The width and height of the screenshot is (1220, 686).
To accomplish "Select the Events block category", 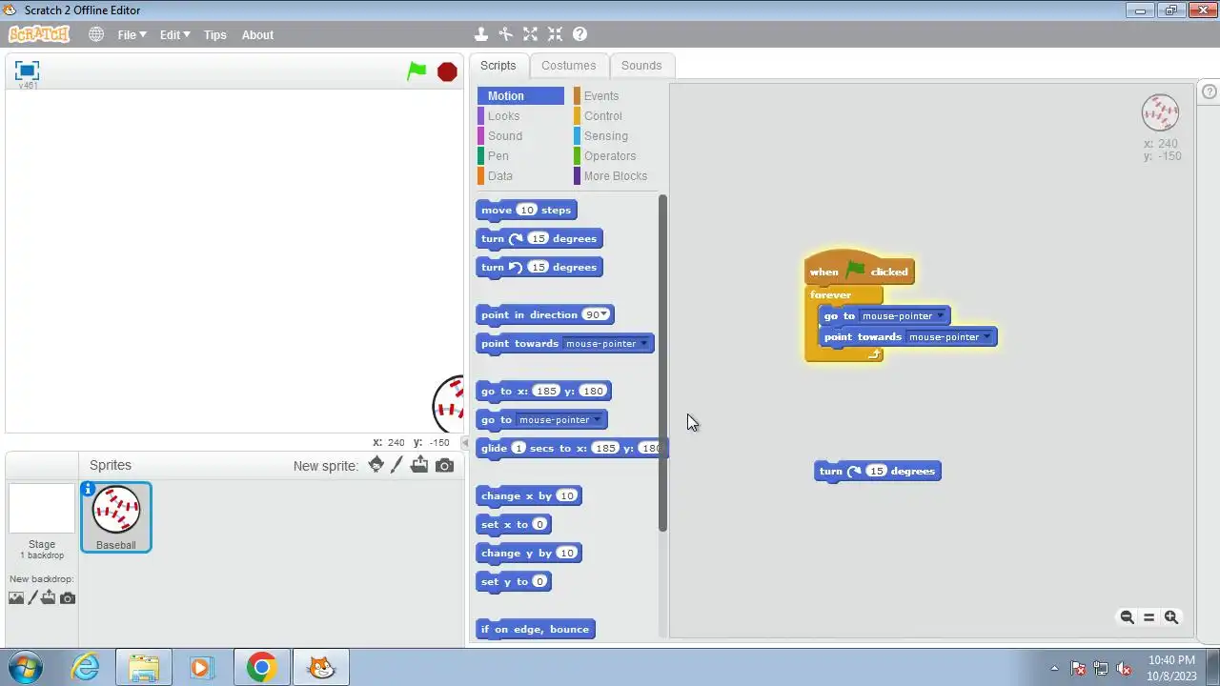I will tap(615, 95).
